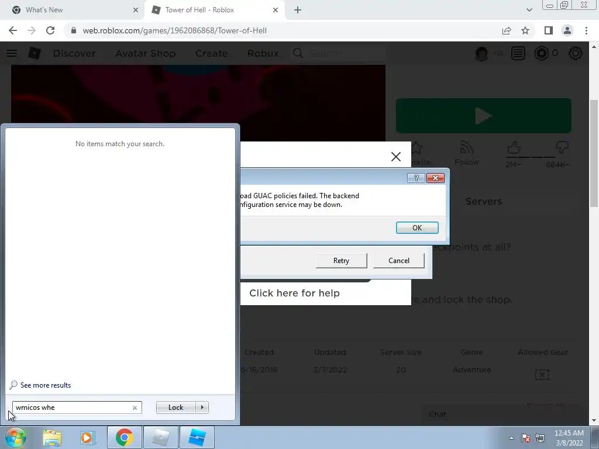Click the updated date 3/7/2022
599x449 pixels.
[x=330, y=369]
